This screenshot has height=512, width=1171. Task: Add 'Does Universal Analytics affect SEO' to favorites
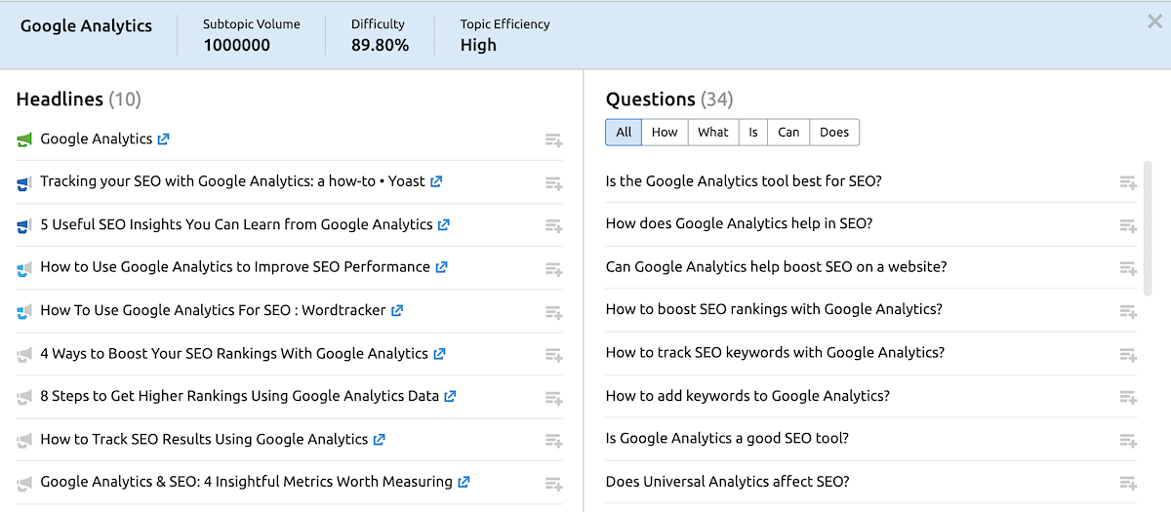1128,483
